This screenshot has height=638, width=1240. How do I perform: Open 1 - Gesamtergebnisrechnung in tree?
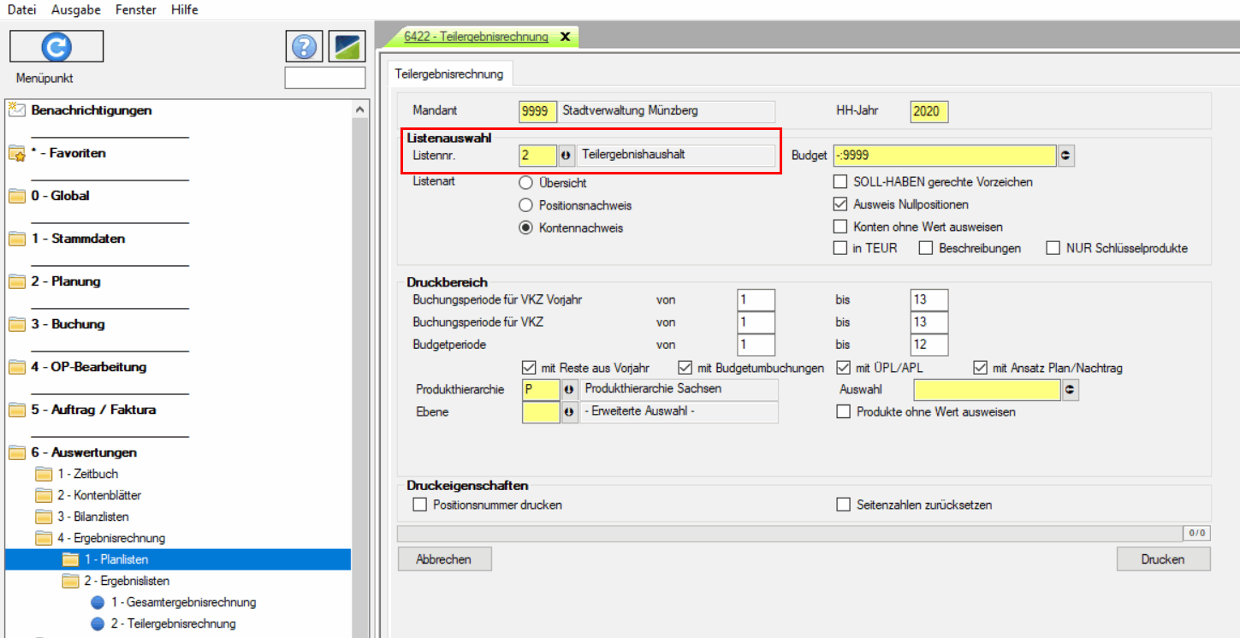183,602
